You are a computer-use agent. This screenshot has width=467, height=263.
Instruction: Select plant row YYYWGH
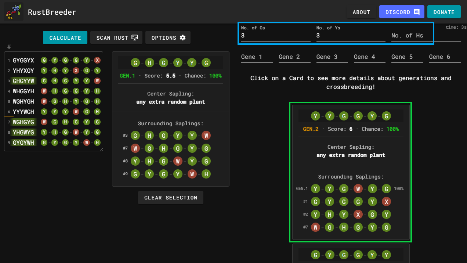(54, 112)
